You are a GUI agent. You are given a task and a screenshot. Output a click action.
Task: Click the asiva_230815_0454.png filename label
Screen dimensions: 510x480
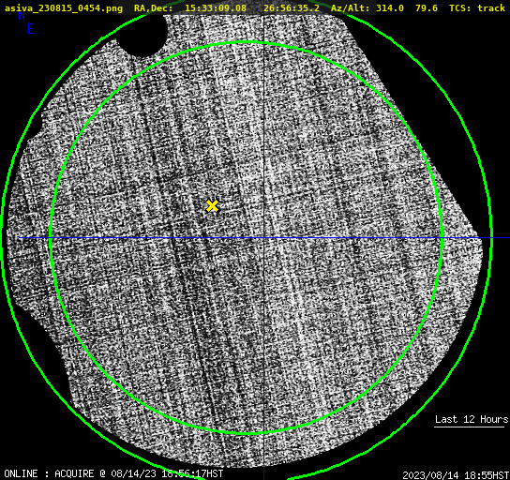point(64,7)
